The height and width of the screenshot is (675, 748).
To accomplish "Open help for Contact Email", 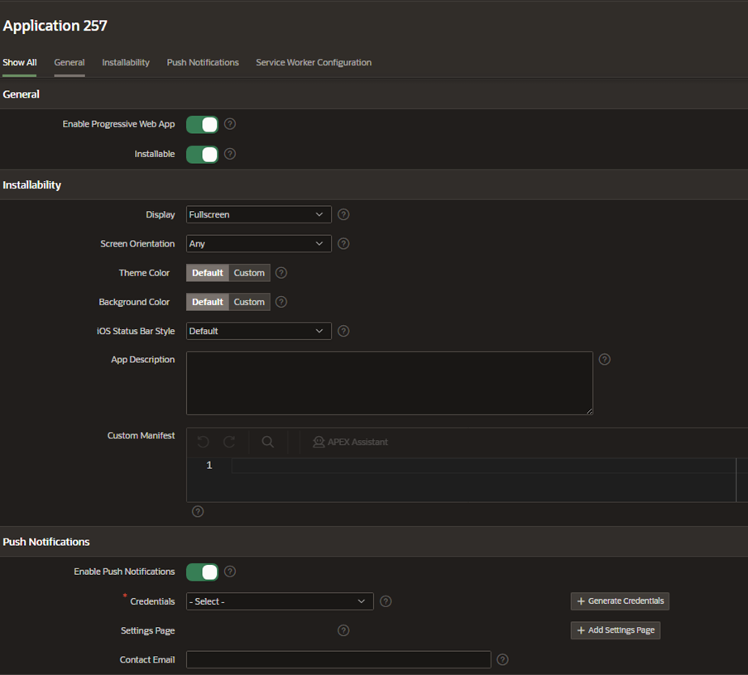I will point(502,660).
